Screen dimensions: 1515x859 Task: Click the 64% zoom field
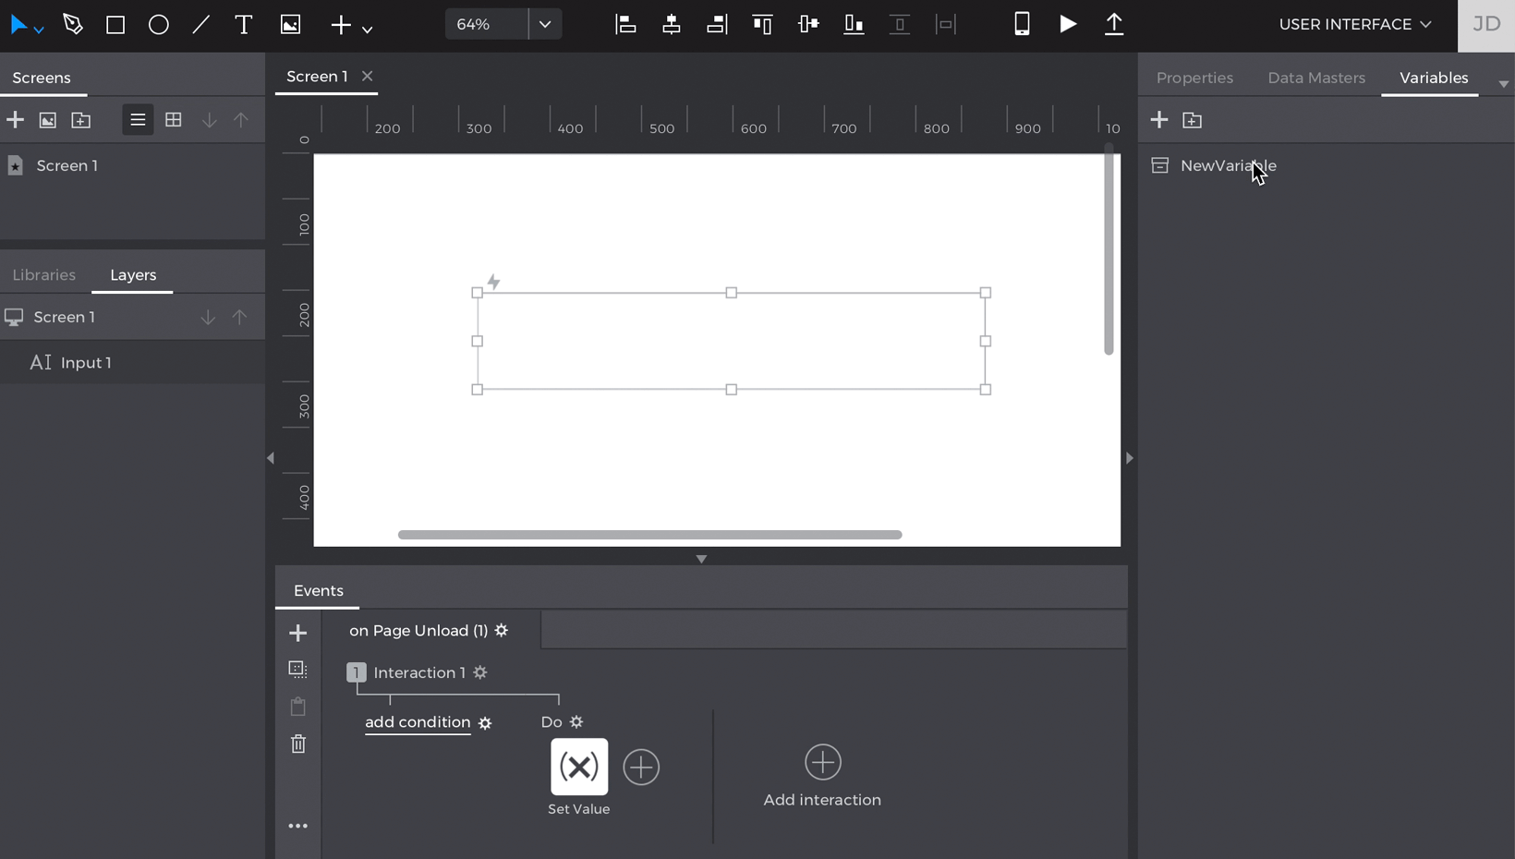[x=487, y=24]
